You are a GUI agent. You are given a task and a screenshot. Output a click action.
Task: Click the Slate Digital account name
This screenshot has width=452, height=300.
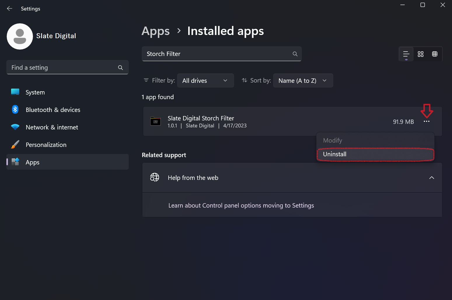56,36
